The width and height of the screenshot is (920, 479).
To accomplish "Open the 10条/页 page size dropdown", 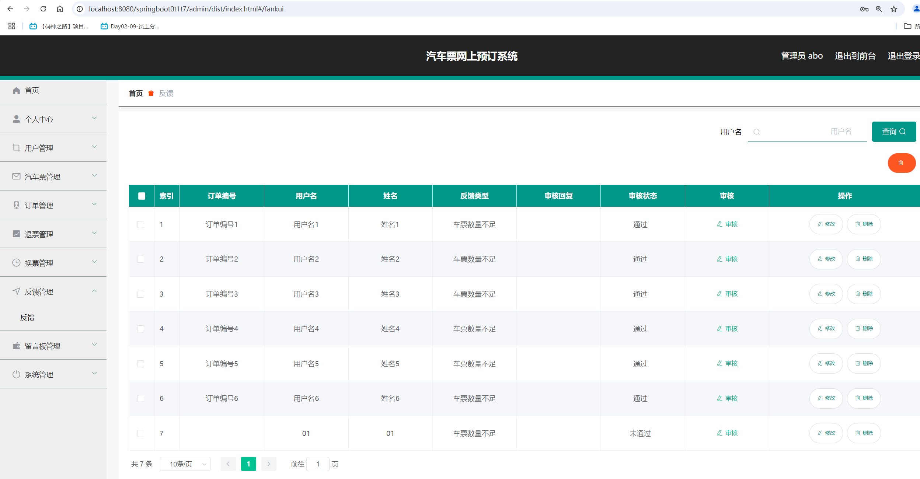I will click(185, 464).
